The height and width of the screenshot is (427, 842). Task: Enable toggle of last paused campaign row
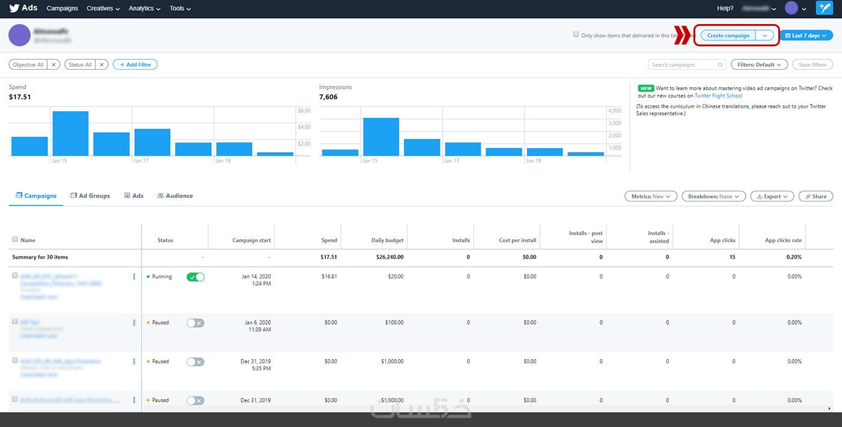point(195,400)
